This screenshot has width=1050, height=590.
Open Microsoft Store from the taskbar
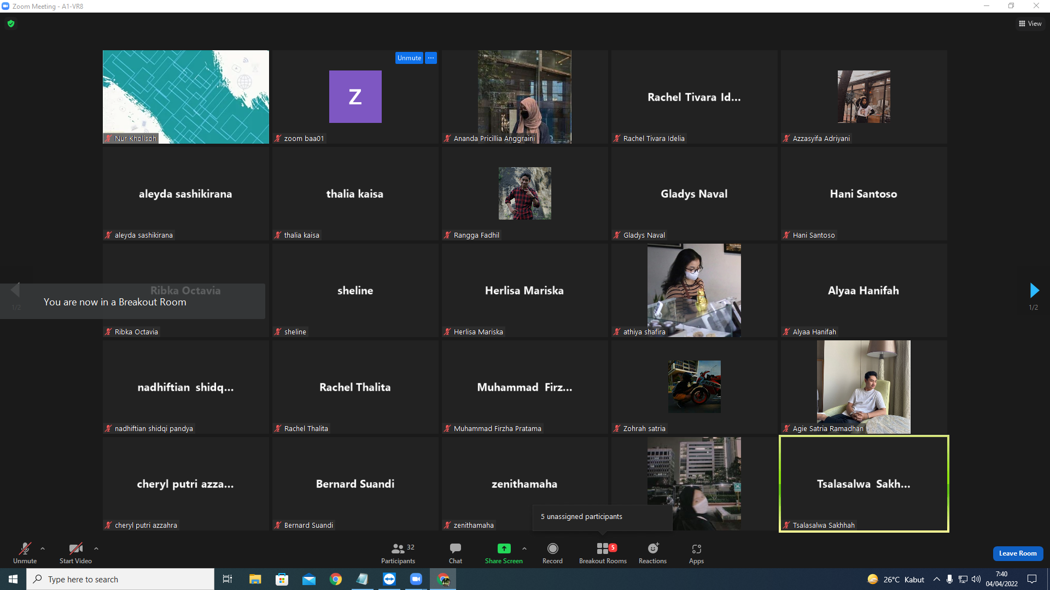coord(282,579)
